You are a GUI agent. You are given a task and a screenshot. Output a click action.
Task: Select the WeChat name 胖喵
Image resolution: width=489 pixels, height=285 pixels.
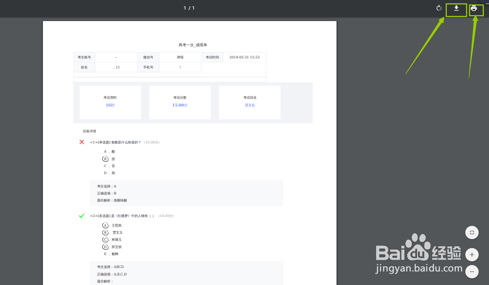(180, 57)
